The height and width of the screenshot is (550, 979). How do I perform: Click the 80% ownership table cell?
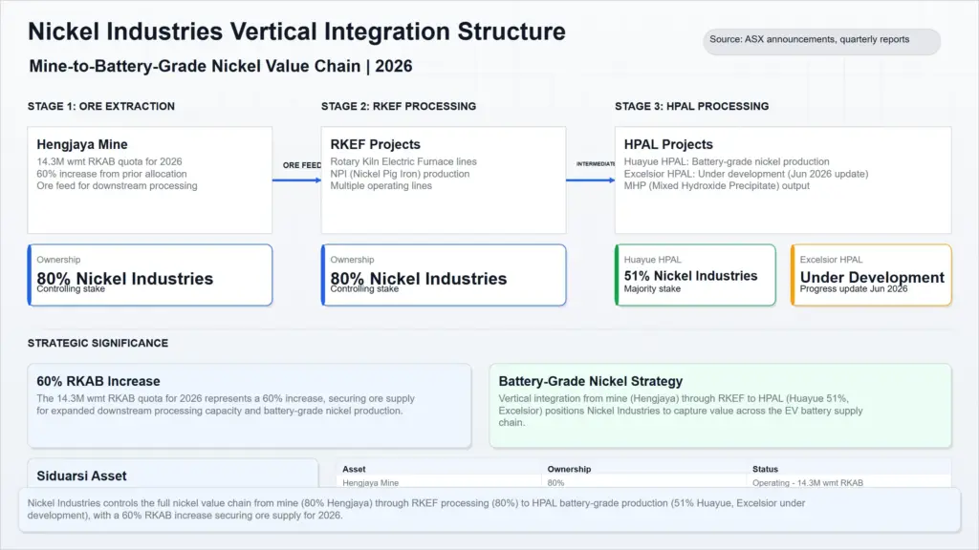point(555,482)
